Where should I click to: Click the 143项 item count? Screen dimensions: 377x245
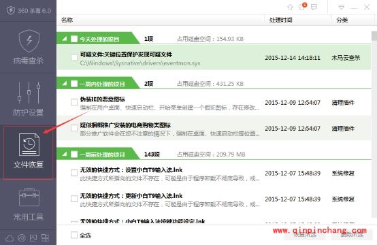point(152,154)
